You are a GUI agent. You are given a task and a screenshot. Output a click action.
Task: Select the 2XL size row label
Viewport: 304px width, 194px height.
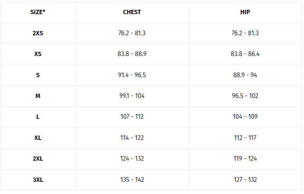pos(38,159)
